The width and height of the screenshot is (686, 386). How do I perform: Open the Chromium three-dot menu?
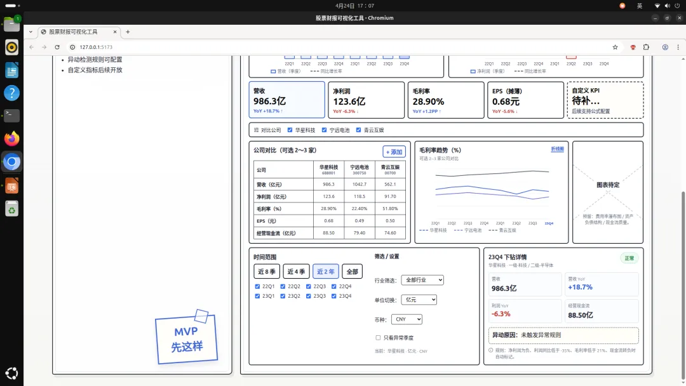678,47
